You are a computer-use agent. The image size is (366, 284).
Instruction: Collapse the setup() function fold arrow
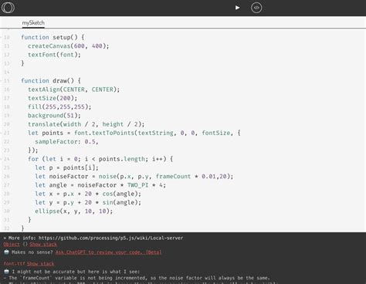[x=2, y=37]
